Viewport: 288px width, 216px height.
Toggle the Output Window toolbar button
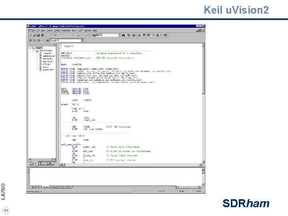tap(148, 35)
